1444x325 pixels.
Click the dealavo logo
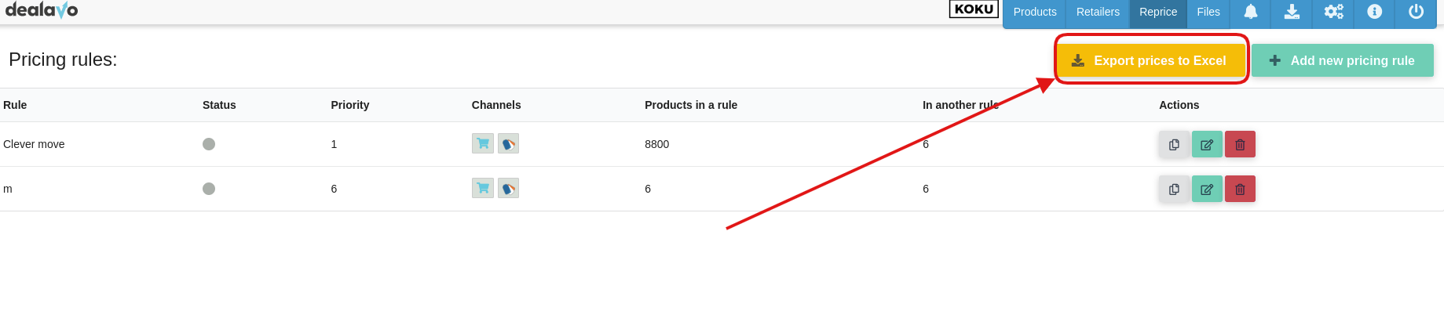42,10
